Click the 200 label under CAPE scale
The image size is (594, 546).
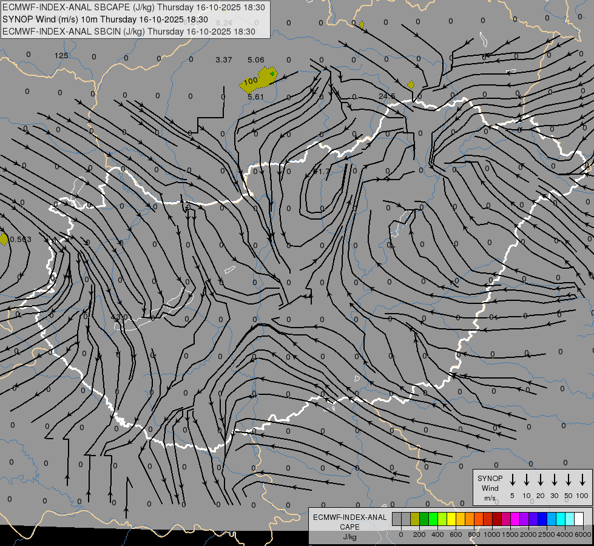point(419,534)
